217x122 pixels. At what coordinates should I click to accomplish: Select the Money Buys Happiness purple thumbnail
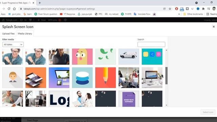point(129,99)
